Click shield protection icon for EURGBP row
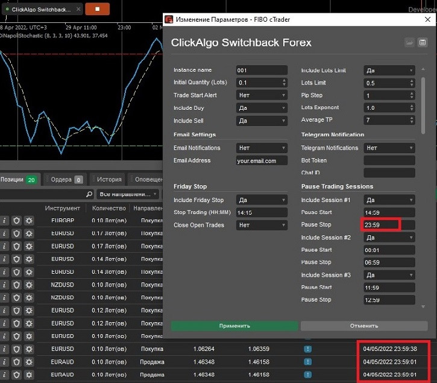The height and width of the screenshot is (383, 437). coord(16,221)
